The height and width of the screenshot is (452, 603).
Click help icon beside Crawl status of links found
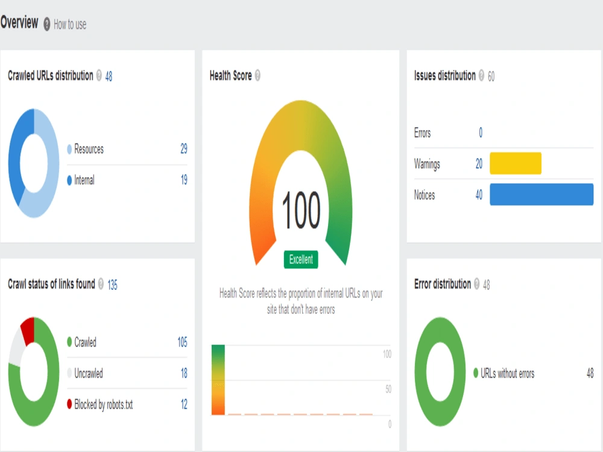(x=101, y=284)
